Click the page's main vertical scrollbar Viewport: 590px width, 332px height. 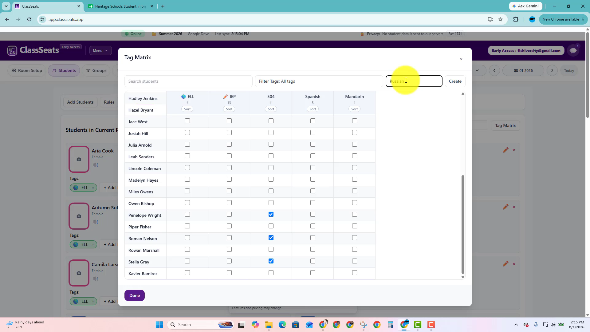(588, 74)
